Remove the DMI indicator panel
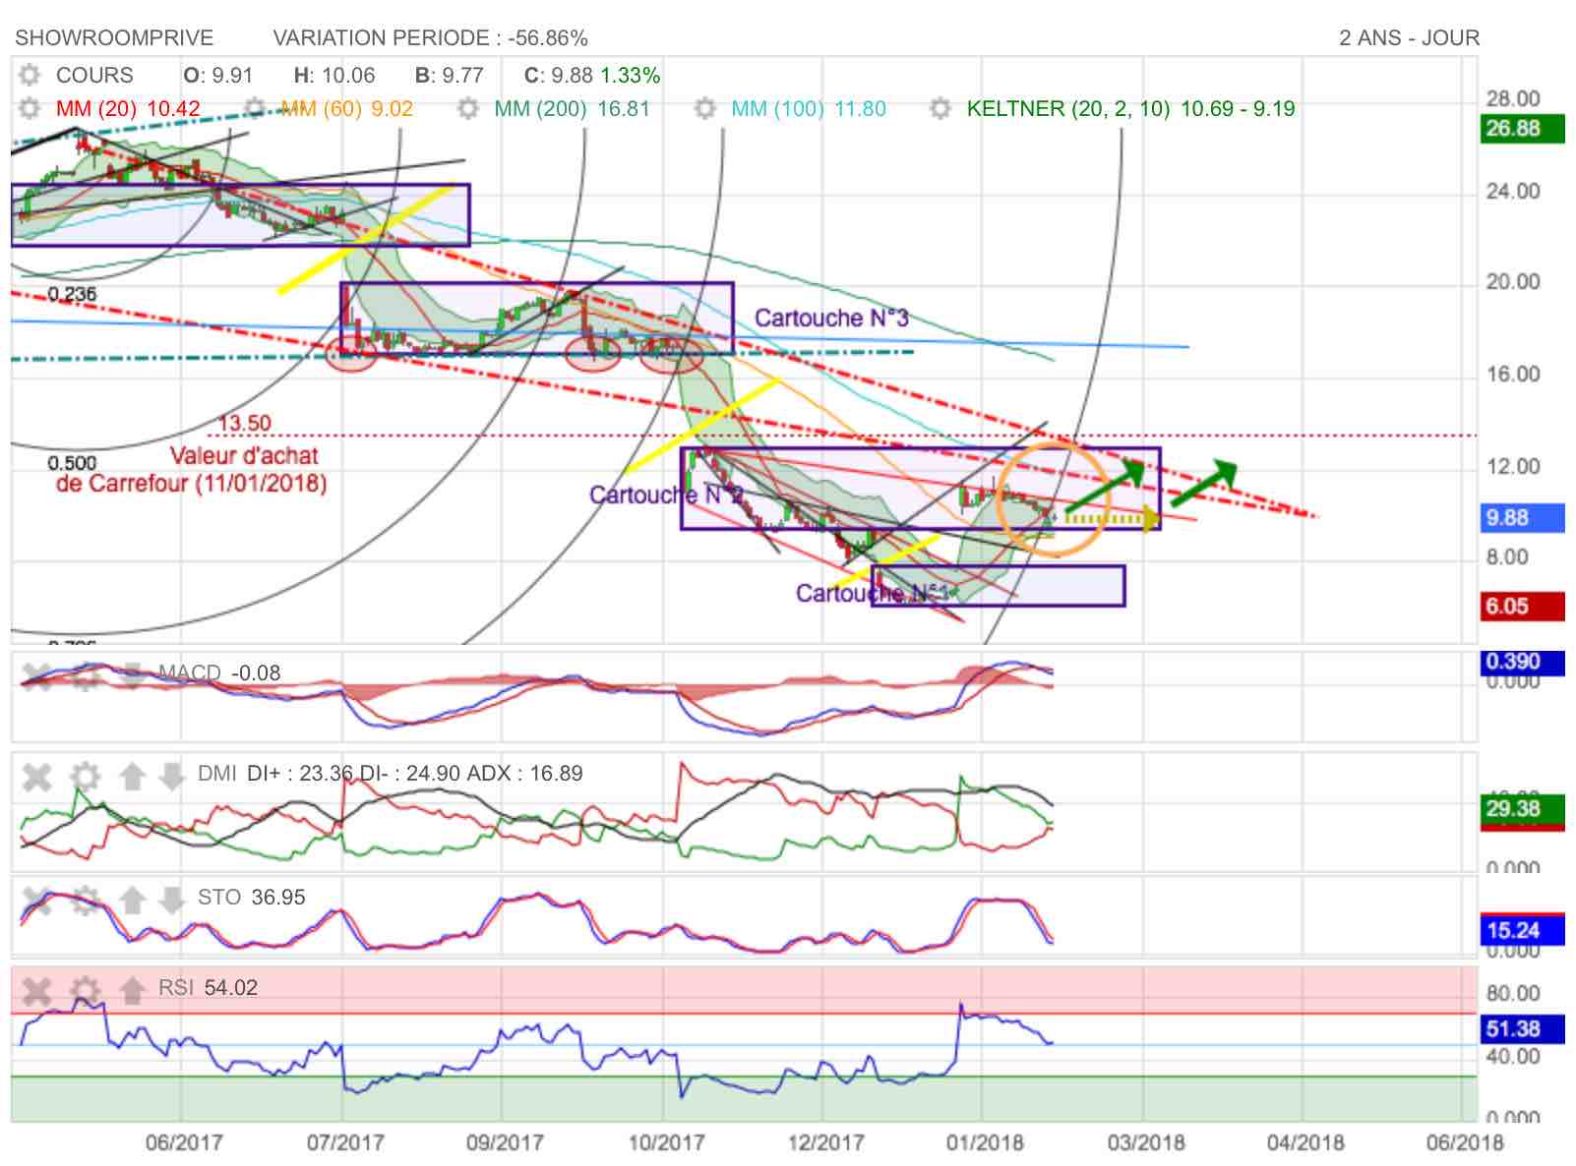Screen dimensions: 1576x1166 [37, 777]
